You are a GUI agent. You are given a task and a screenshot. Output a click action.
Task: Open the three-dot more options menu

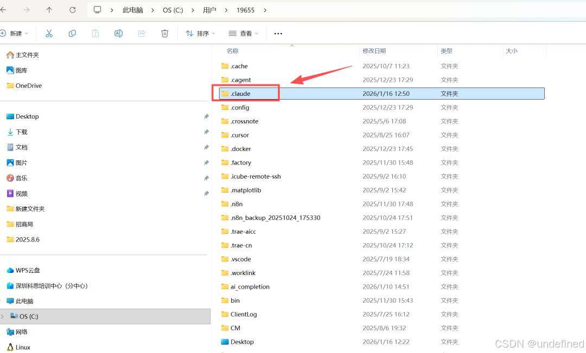278,34
